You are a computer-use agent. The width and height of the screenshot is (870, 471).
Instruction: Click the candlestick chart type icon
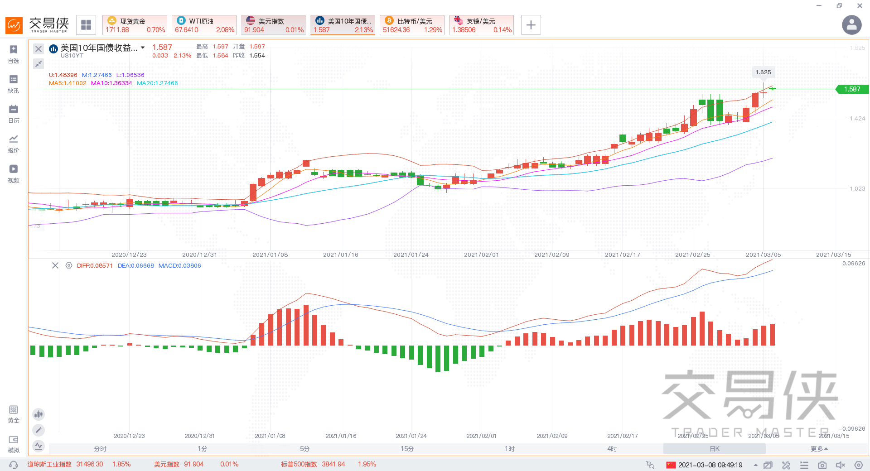tap(39, 414)
